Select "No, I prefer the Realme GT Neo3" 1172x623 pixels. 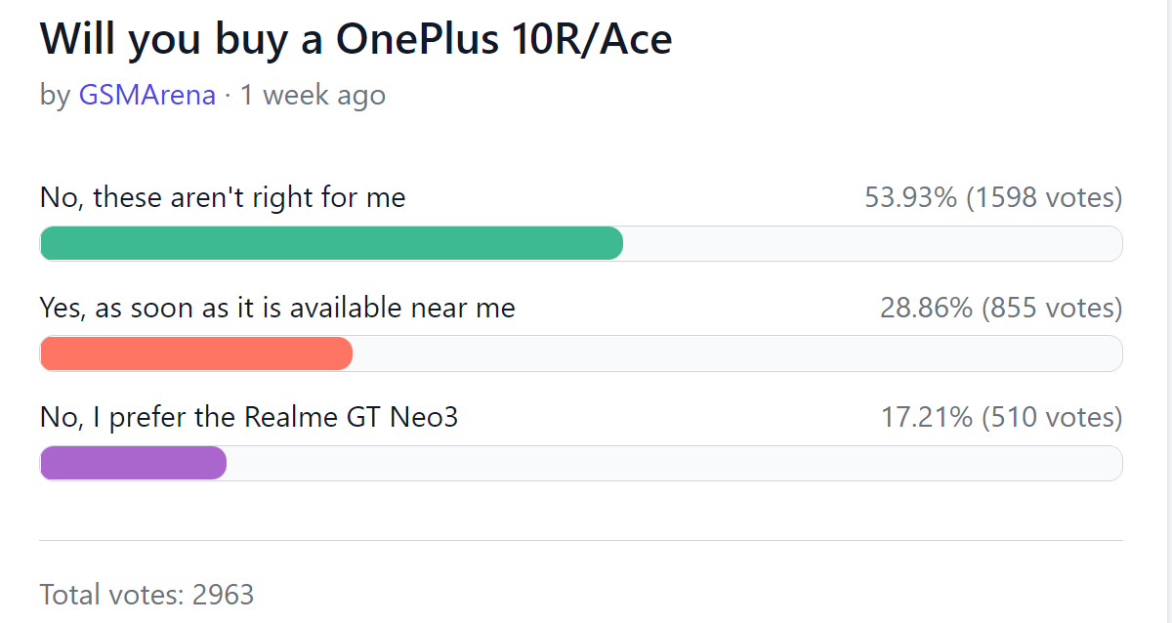click(249, 418)
